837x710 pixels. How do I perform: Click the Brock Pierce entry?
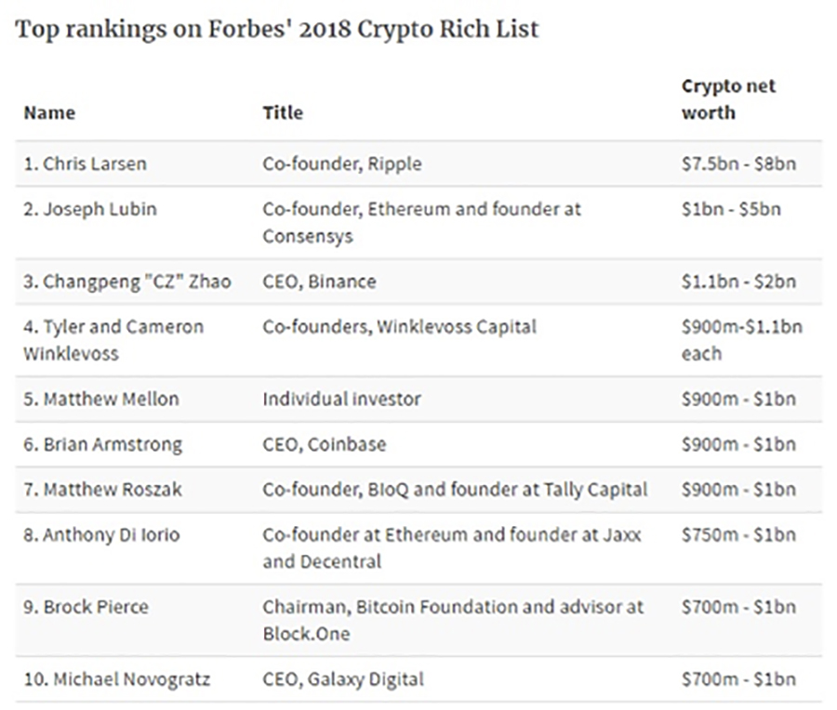pos(86,607)
